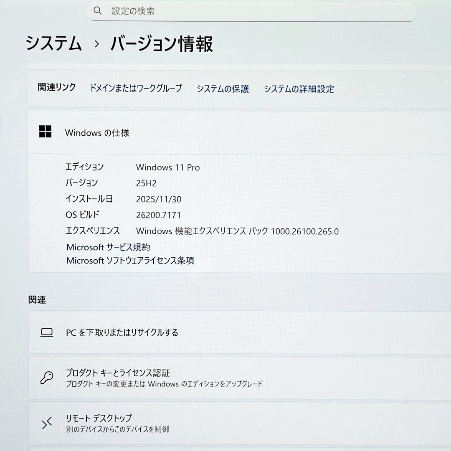Select the Windows 11 Pro edition text
451x451 pixels.
pos(168,167)
